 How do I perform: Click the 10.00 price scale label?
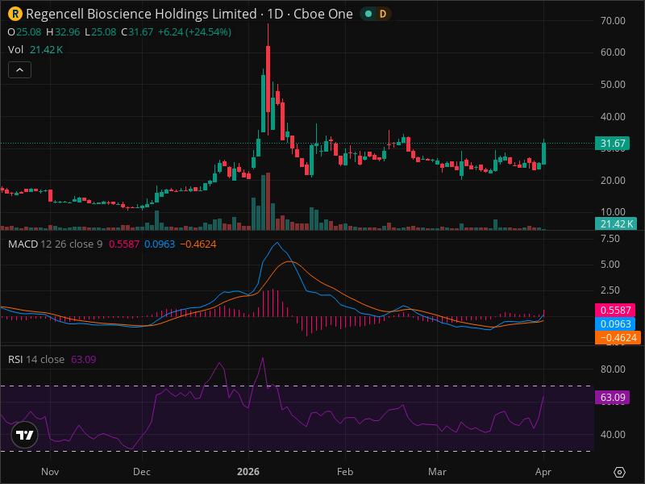613,212
